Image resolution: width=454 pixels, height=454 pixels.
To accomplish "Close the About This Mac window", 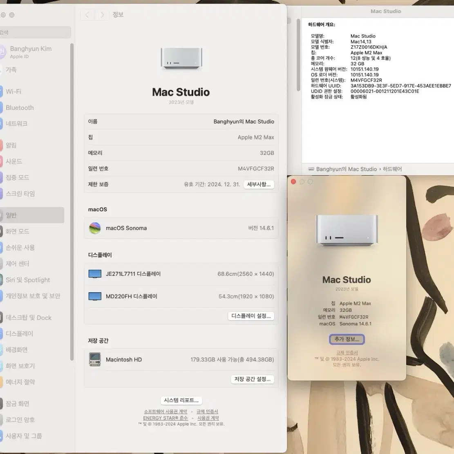I will 293,182.
